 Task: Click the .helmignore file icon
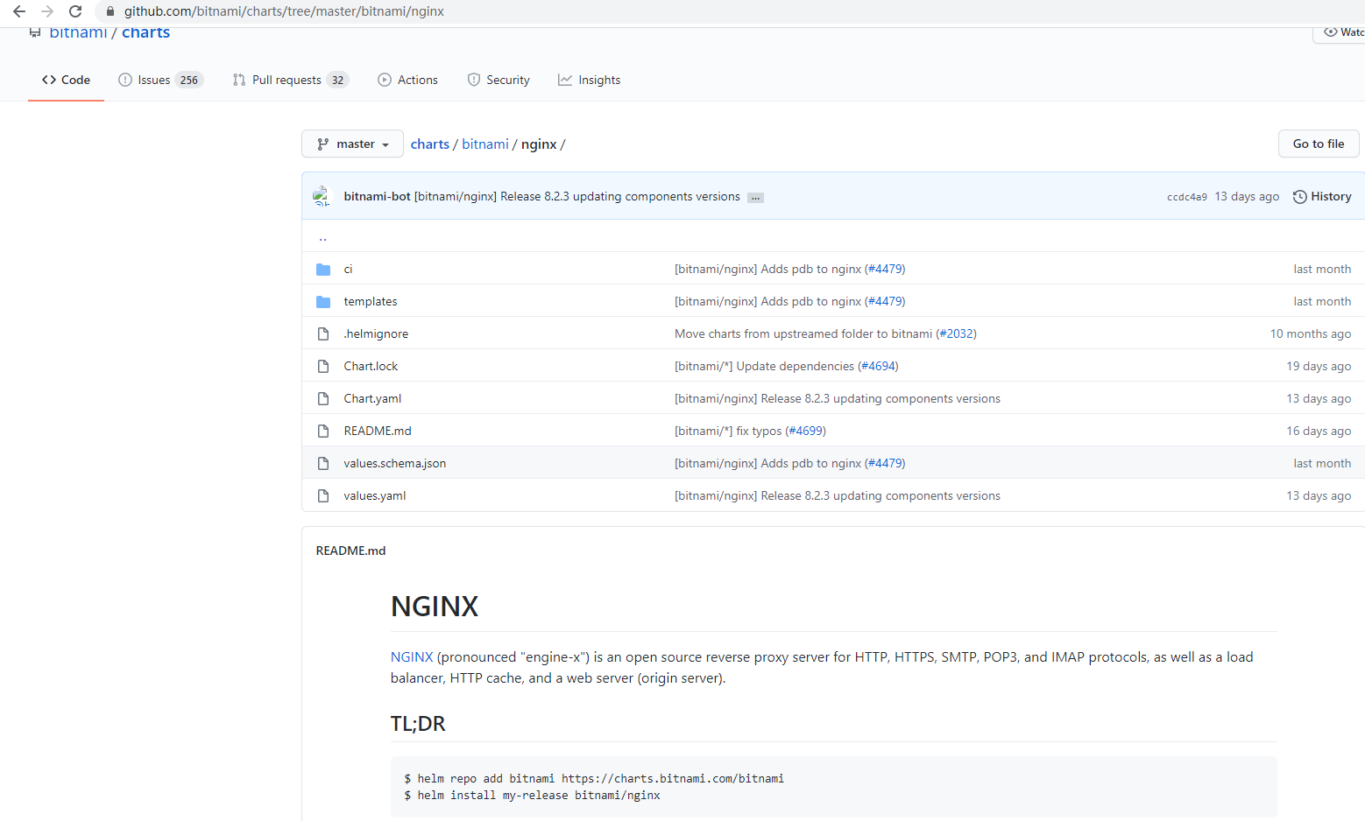coord(323,333)
